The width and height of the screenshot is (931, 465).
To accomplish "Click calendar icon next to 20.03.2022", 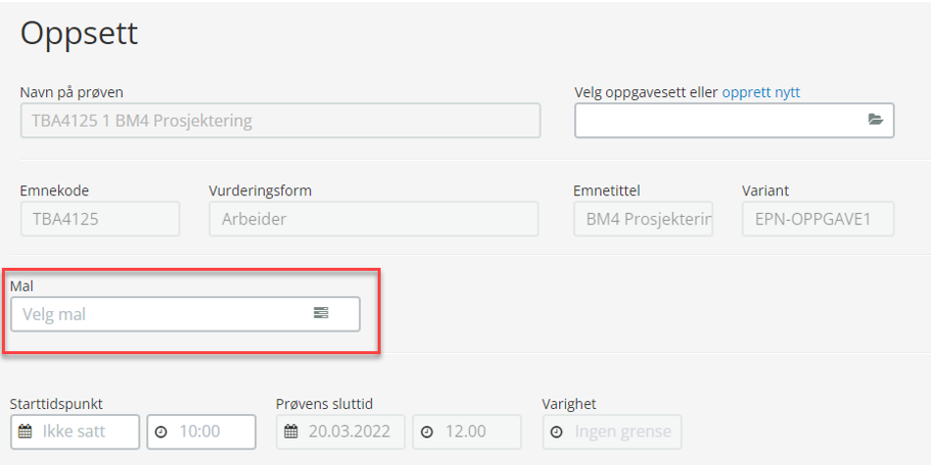I will 291,432.
